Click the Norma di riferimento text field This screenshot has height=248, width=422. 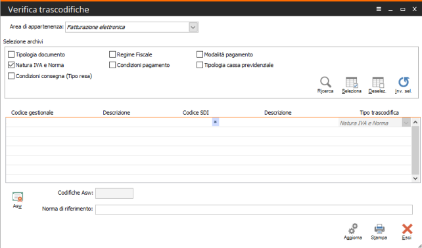coord(254,209)
